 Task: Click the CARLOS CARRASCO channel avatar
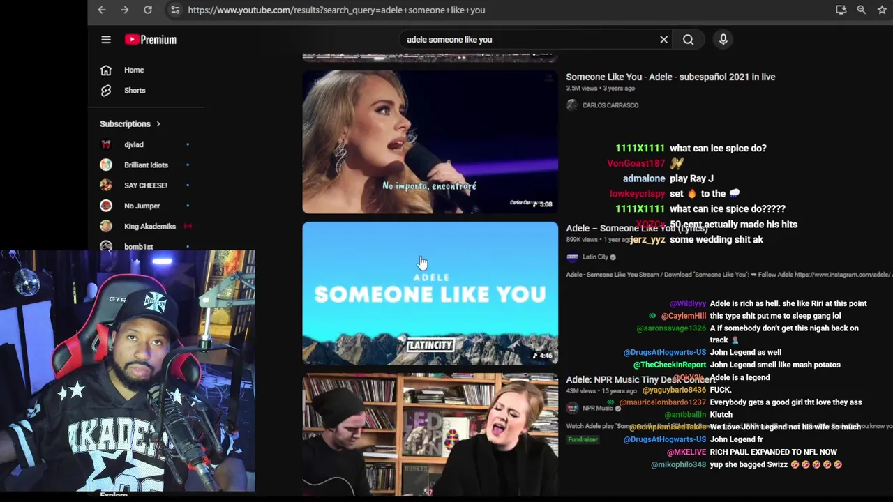pyautogui.click(x=573, y=105)
